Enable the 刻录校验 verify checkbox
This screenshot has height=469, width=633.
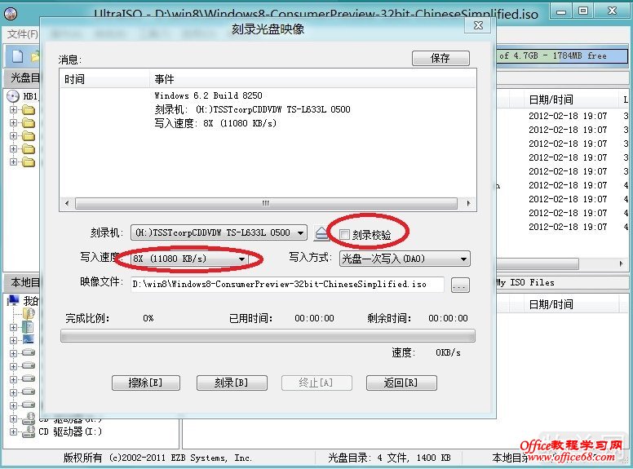point(344,234)
